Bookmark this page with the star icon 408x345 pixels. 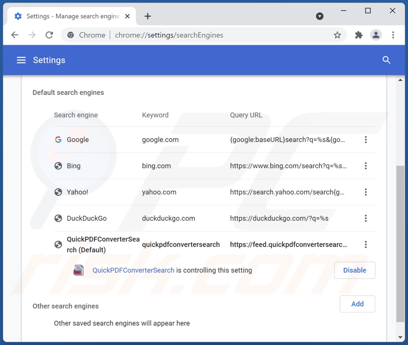[337, 35]
